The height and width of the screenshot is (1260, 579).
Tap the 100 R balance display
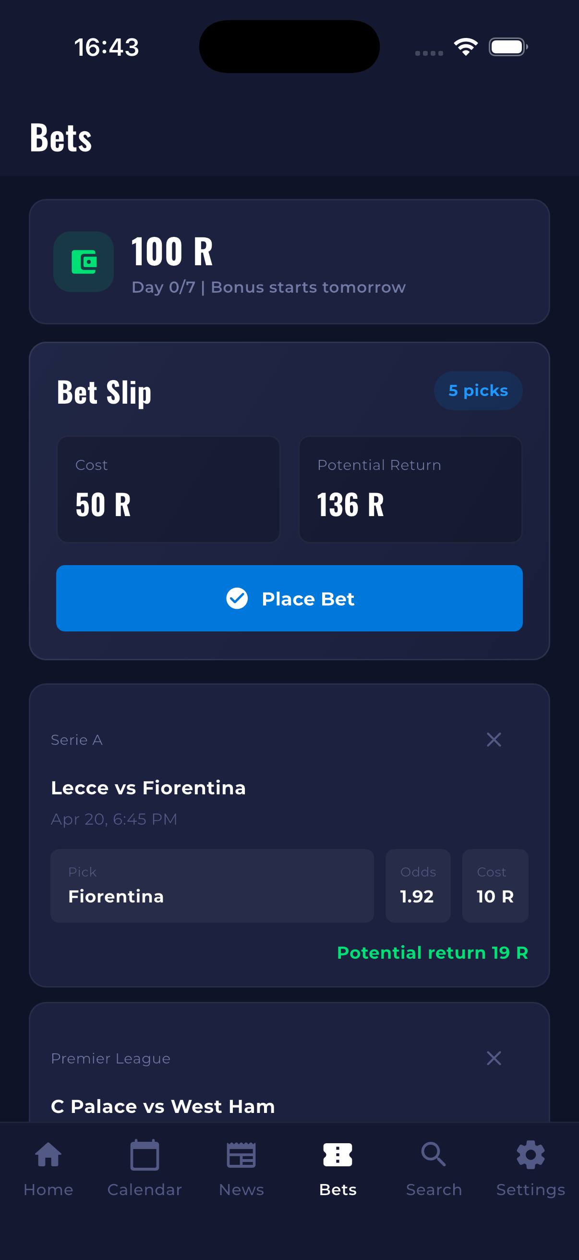172,252
